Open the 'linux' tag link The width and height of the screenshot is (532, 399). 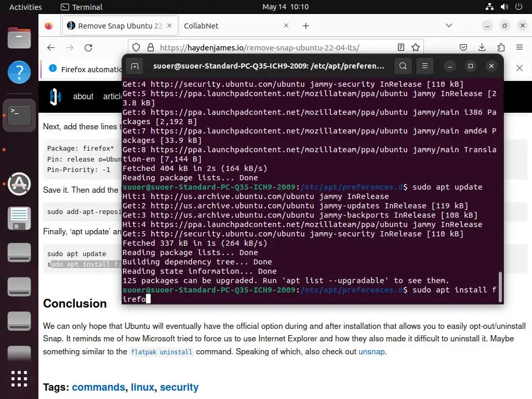142,387
